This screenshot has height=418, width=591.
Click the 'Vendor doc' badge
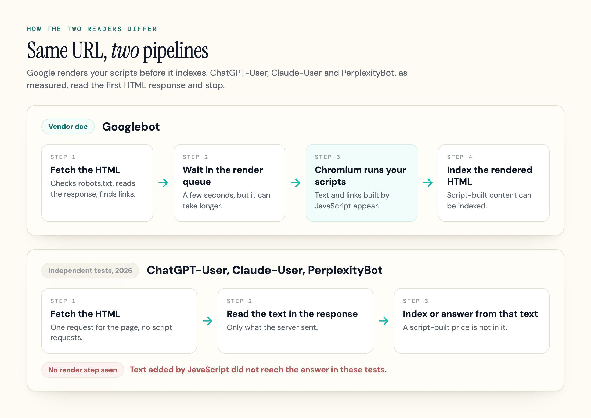coord(68,127)
